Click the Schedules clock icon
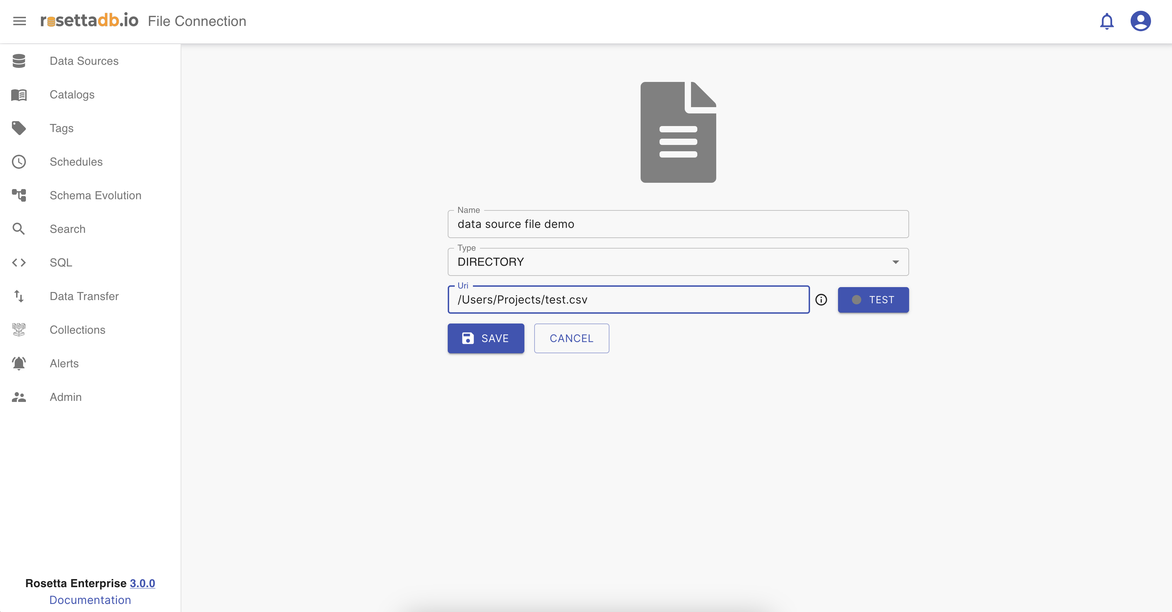Screen dimensions: 1172x612 (x=19, y=162)
